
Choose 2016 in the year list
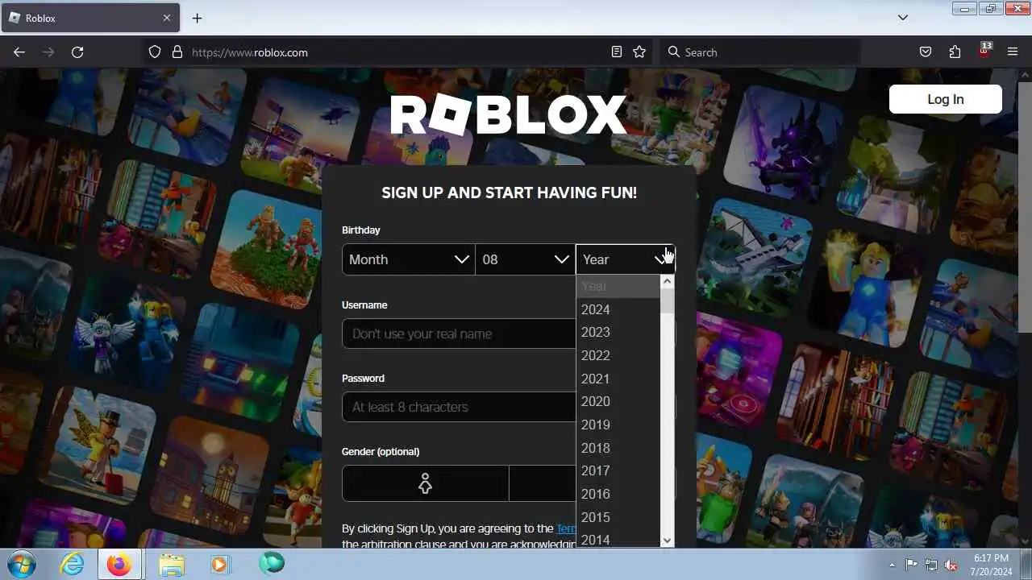pyautogui.click(x=618, y=494)
